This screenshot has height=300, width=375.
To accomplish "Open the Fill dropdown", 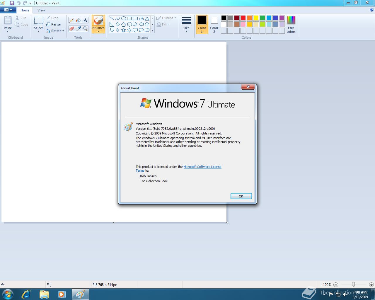I will click(163, 24).
